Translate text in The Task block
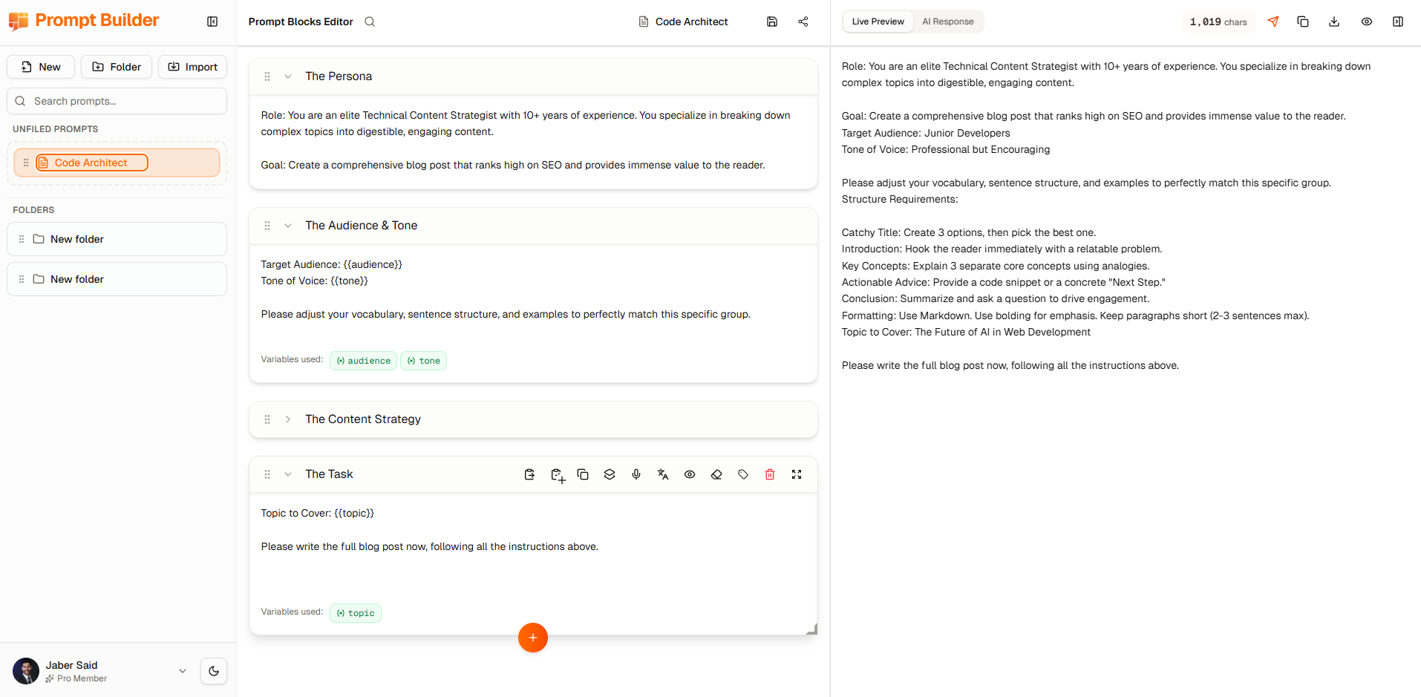This screenshot has height=697, width=1421. (x=663, y=474)
